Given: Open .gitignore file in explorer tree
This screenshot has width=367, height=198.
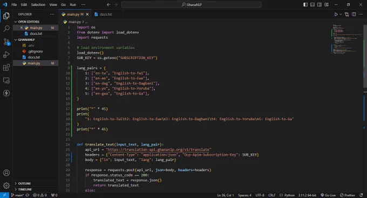Looking at the screenshot, I should (36, 51).
